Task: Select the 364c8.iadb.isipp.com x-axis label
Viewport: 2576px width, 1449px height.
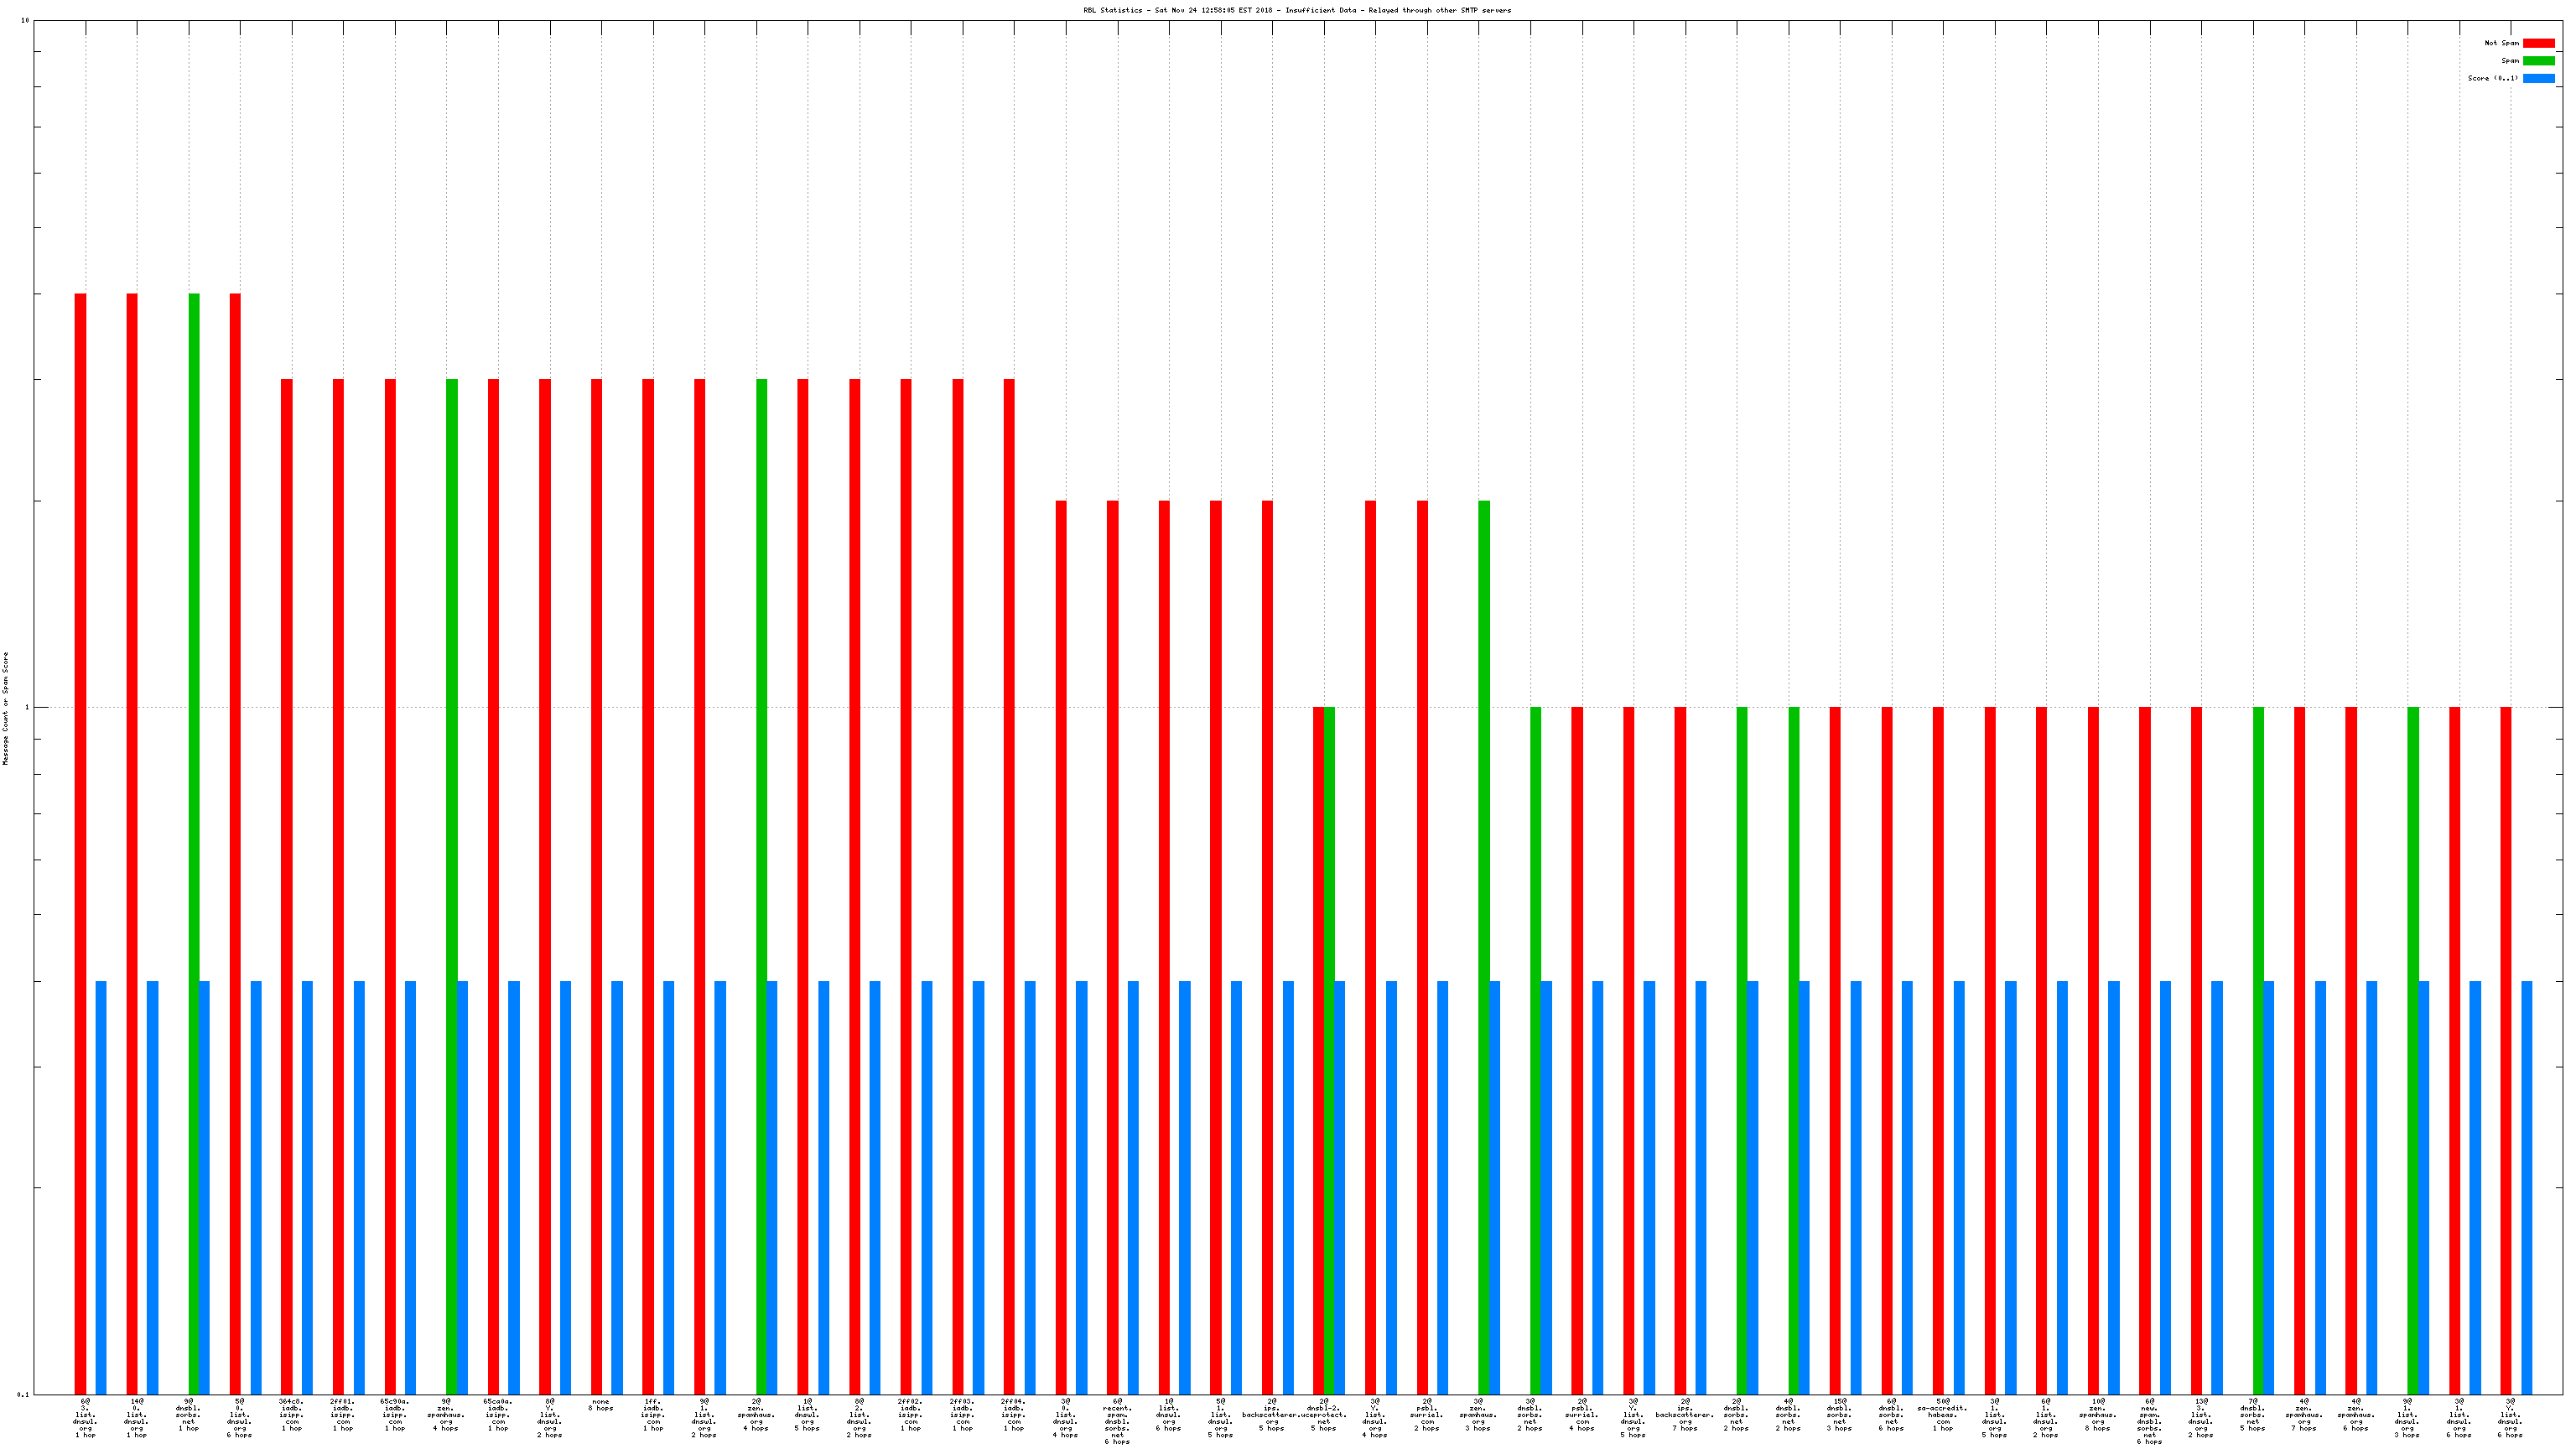Action: (x=291, y=1415)
